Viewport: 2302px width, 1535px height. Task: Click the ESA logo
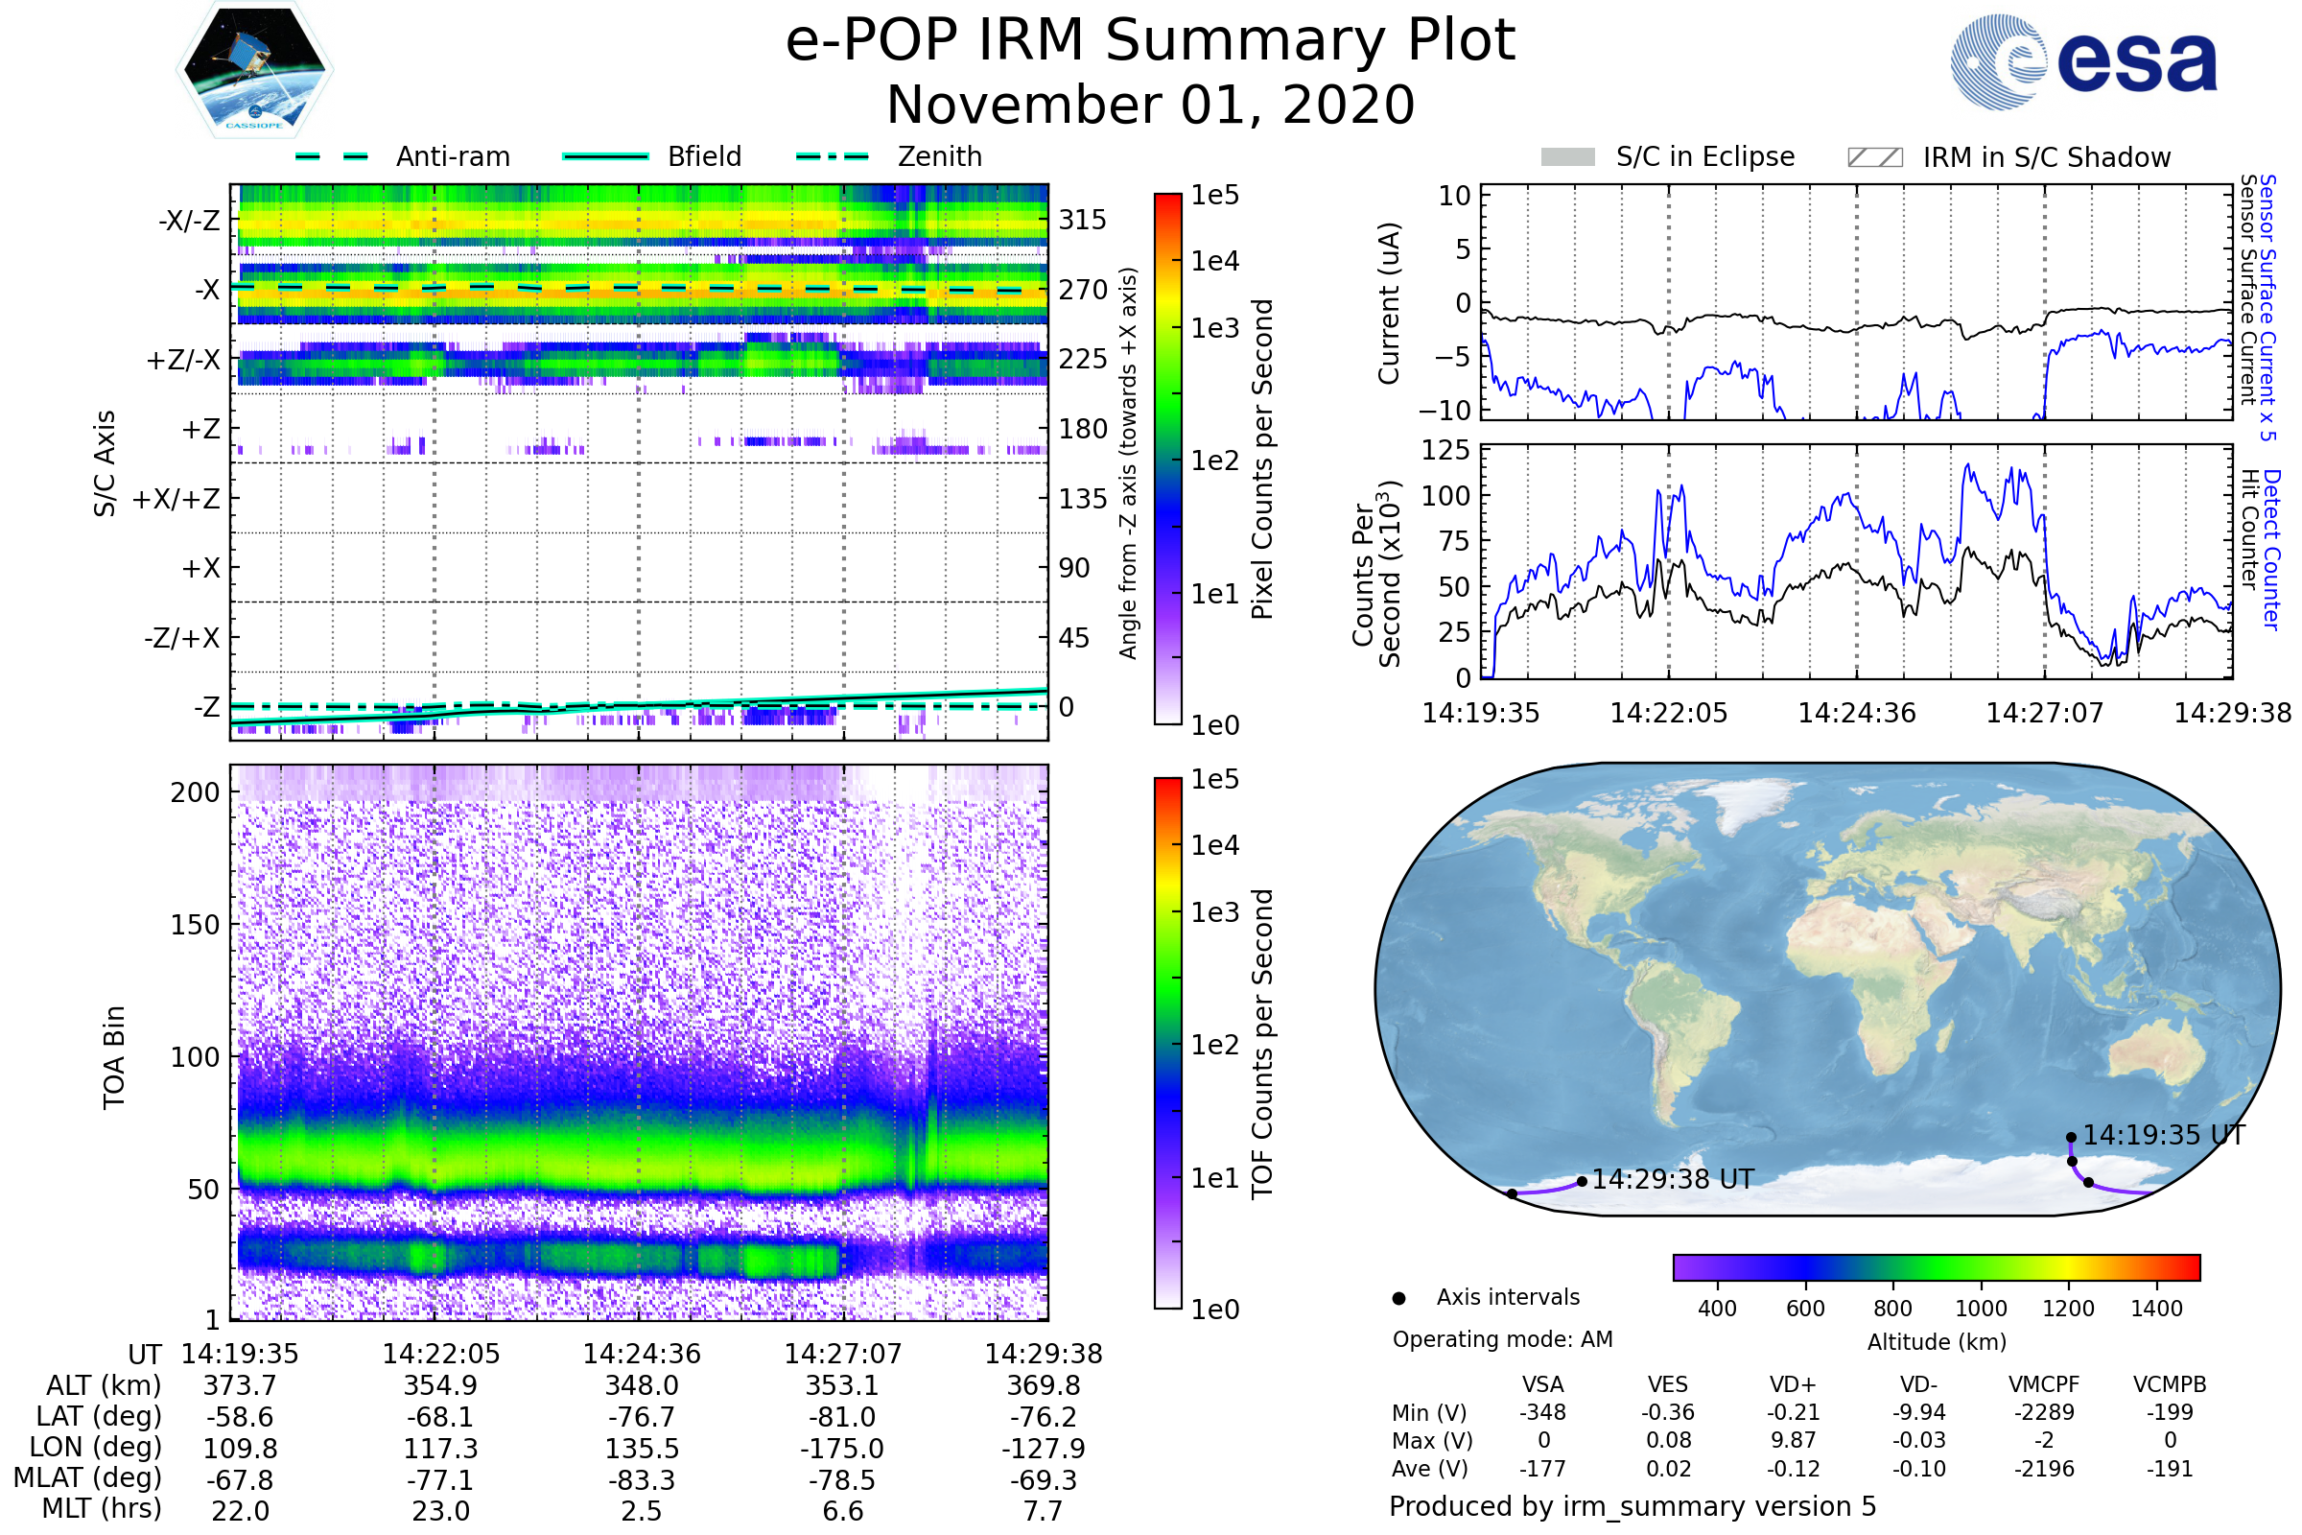[x=2082, y=62]
